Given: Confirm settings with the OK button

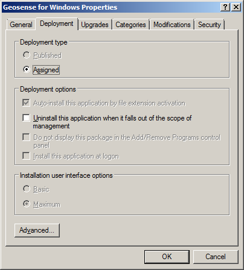Looking at the screenshot, I should pos(167,257).
